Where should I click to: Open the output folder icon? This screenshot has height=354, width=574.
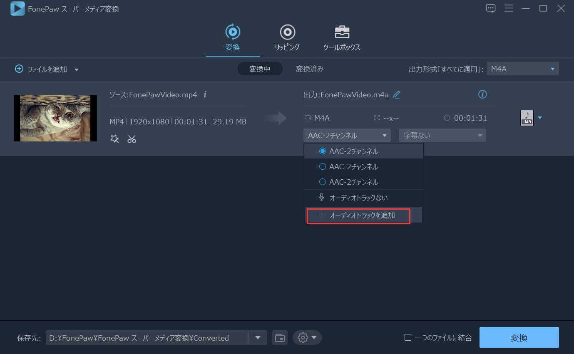280,338
